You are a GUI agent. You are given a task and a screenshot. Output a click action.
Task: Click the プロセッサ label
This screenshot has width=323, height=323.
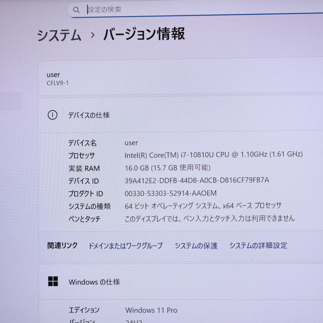click(82, 156)
